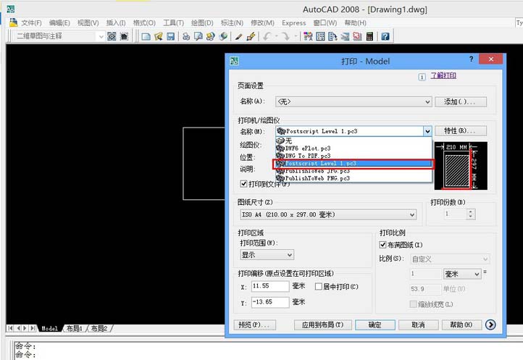
Task: Open Plot Preview from the toolbar
Action: point(198,36)
